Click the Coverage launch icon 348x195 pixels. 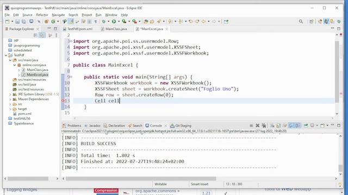pos(124,22)
